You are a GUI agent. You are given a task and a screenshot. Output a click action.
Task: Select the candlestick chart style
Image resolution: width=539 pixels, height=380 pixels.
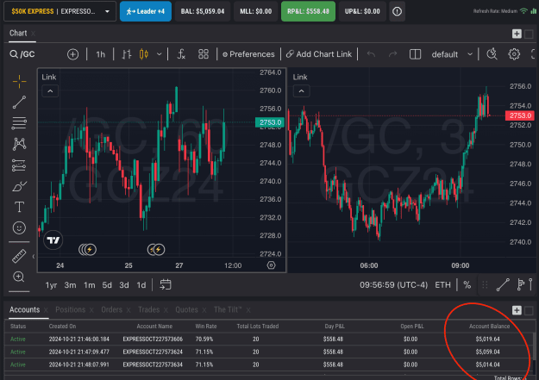[144, 54]
